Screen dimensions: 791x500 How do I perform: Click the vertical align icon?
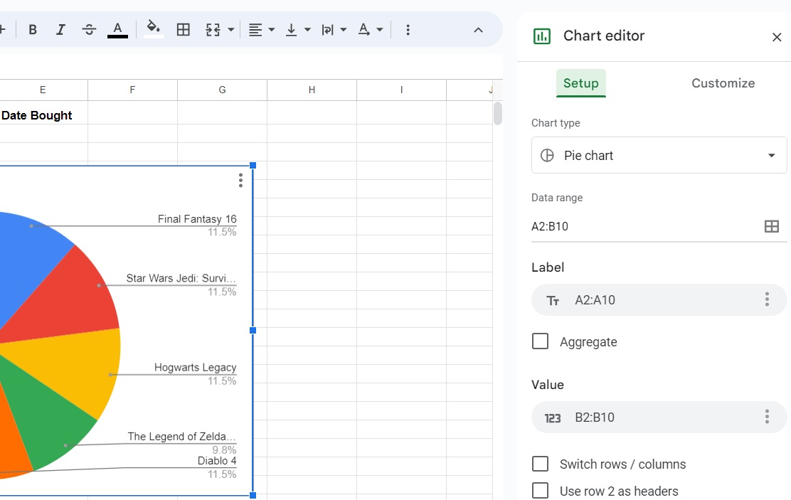point(291,30)
